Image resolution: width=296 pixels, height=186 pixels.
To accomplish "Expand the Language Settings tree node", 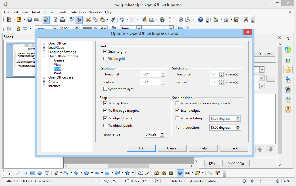I will point(44,52).
